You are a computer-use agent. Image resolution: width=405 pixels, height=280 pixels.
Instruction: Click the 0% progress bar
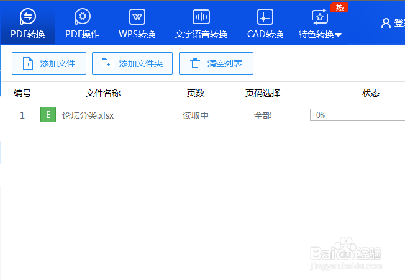pos(357,115)
